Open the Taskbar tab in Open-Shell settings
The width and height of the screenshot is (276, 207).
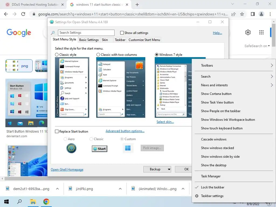tap(120, 40)
